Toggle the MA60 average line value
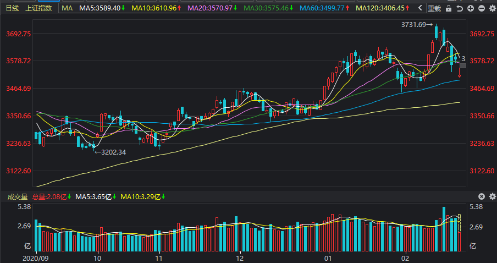Viewport: 497px width, 263px height. 324,8
